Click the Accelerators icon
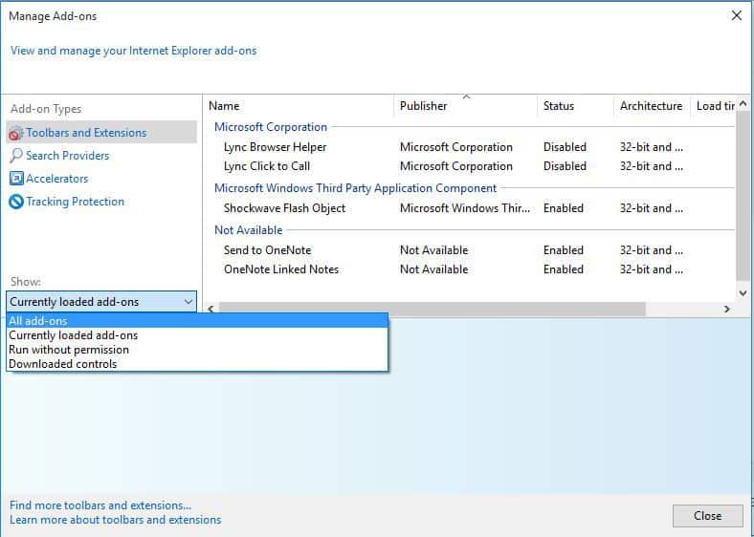This screenshot has width=754, height=537. pos(16,179)
